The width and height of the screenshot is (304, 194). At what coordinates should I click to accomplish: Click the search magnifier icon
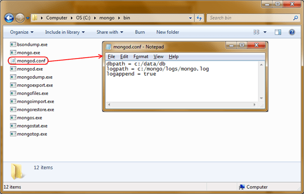click(x=295, y=18)
